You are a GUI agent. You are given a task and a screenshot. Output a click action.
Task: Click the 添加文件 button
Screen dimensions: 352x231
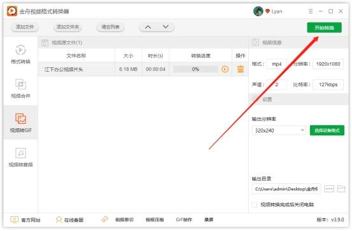pos(25,27)
